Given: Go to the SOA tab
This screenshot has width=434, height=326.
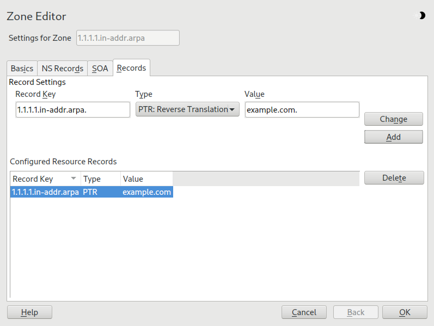Looking at the screenshot, I should [x=100, y=69].
